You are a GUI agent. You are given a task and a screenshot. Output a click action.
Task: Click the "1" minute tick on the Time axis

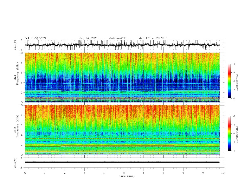pos(45,173)
